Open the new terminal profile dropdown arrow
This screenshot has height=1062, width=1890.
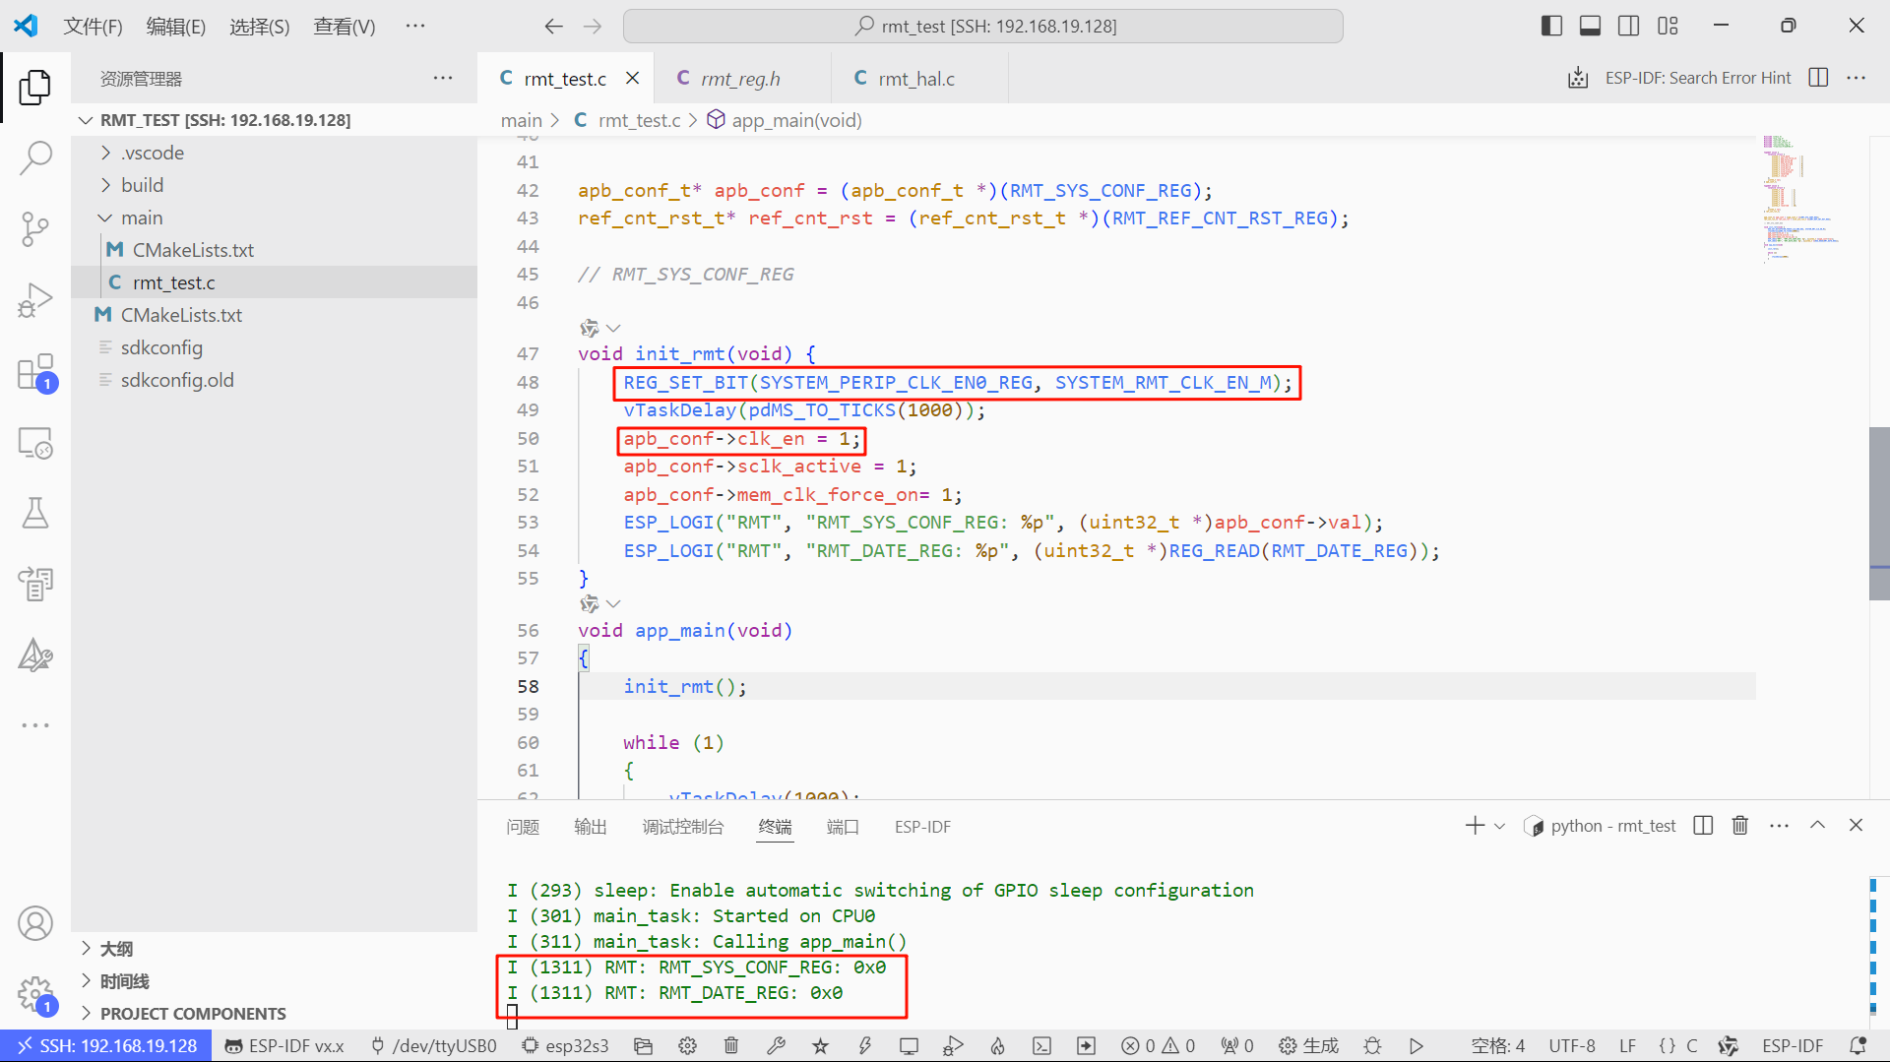1499,826
